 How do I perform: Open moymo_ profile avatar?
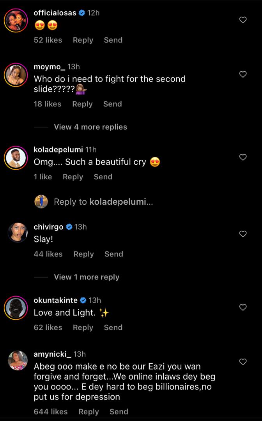tap(16, 74)
